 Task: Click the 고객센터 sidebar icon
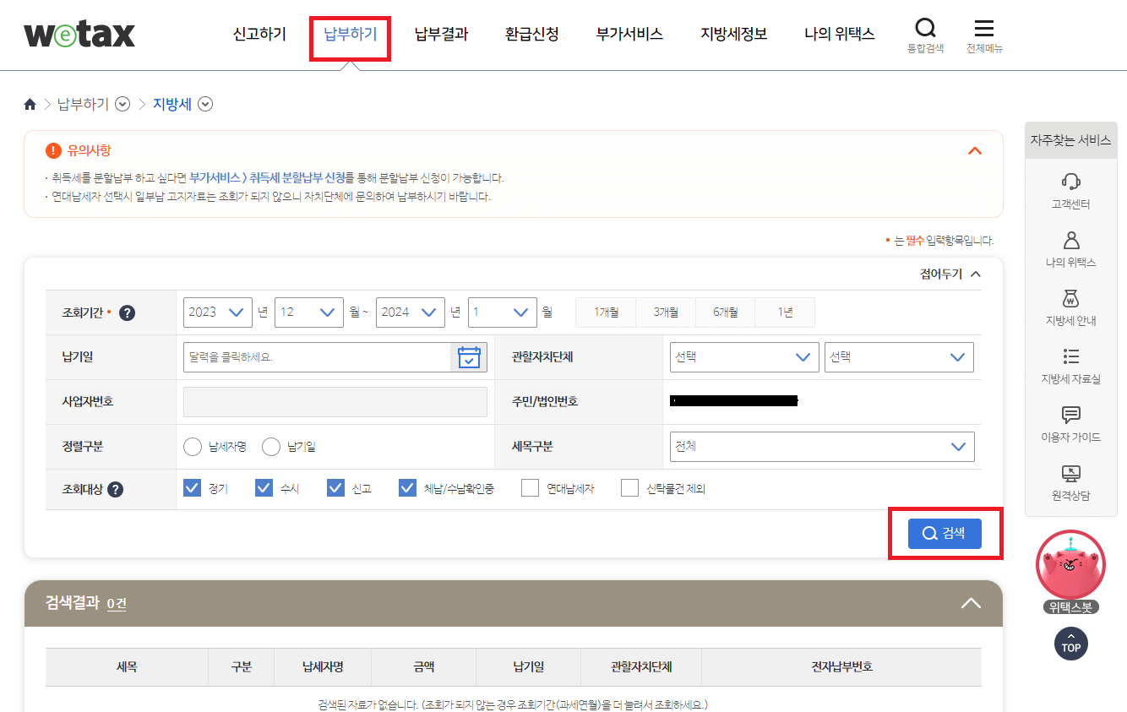click(1070, 182)
